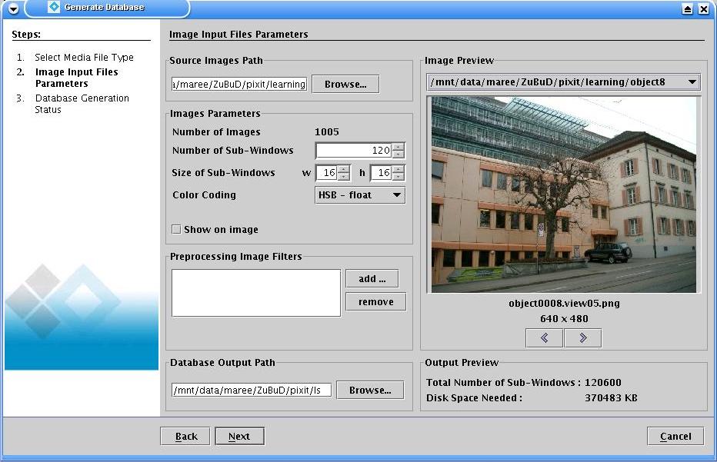The height and width of the screenshot is (462, 717).
Task: Open the window menu icon in title bar
Action: (x=13, y=9)
